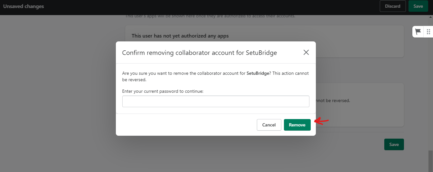Viewport: 433px width, 172px height.
Task: Cancel the collaborator removal dialog
Action: [x=269, y=125]
